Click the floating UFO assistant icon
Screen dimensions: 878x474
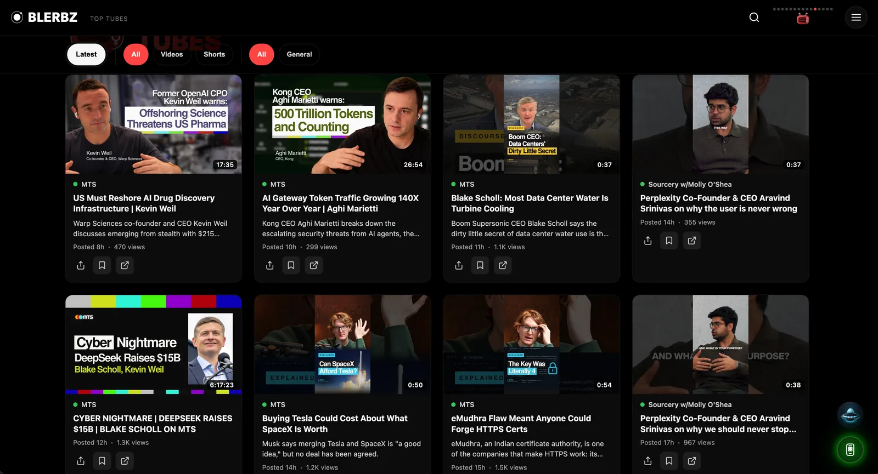(850, 415)
